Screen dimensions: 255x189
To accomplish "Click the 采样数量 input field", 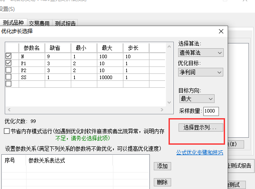I will [211, 111].
